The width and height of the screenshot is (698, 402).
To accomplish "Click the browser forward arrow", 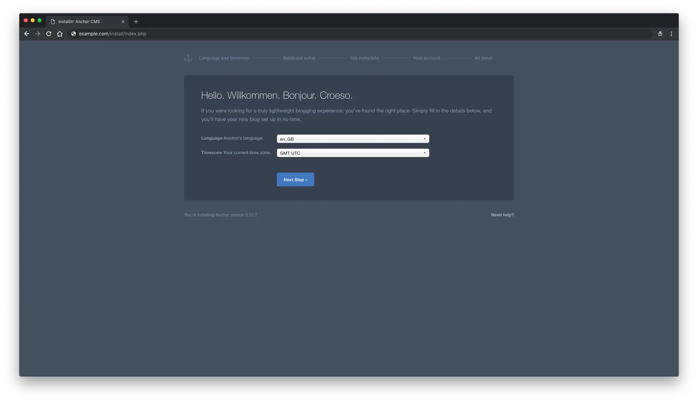I will 38,34.
